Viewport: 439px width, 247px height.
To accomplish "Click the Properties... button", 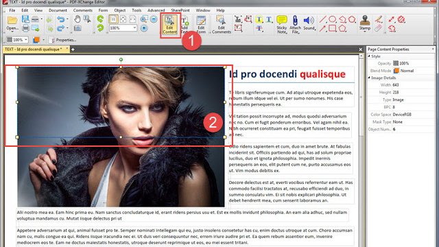I will pos(62,40).
